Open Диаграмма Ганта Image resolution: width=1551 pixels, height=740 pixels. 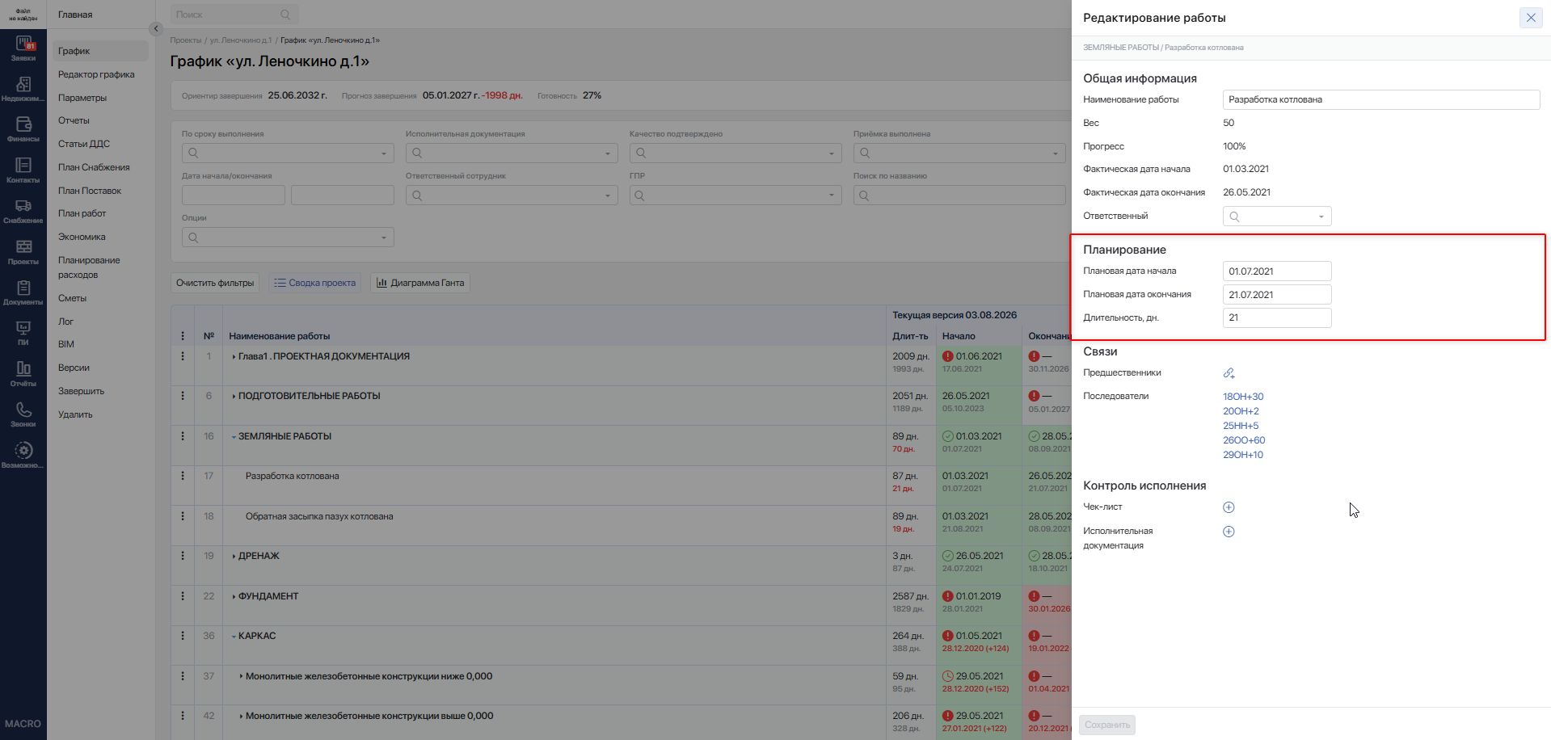click(x=420, y=283)
